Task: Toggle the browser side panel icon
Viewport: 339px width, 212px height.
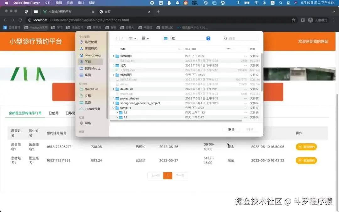Action: [x=303, y=20]
